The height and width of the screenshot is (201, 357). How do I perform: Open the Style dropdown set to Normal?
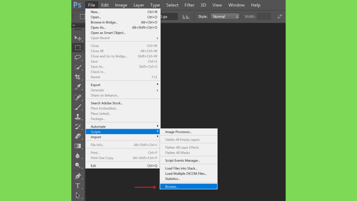225,16
